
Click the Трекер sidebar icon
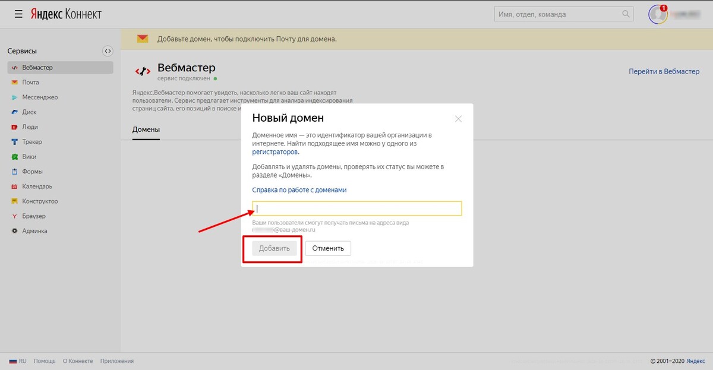(15, 142)
